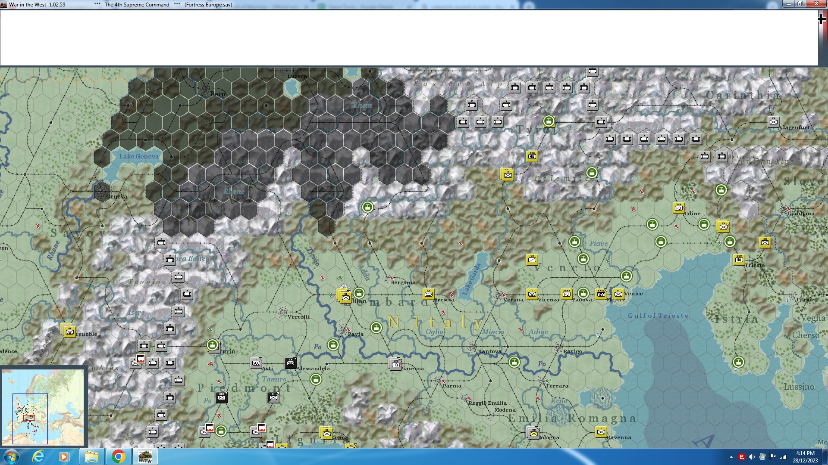Click the green rail depot icon near Turin
Screen dimensions: 828x465
tap(212, 345)
